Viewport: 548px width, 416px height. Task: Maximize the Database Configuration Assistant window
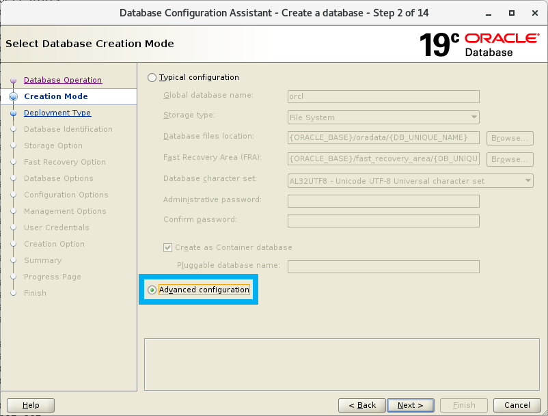[512, 13]
